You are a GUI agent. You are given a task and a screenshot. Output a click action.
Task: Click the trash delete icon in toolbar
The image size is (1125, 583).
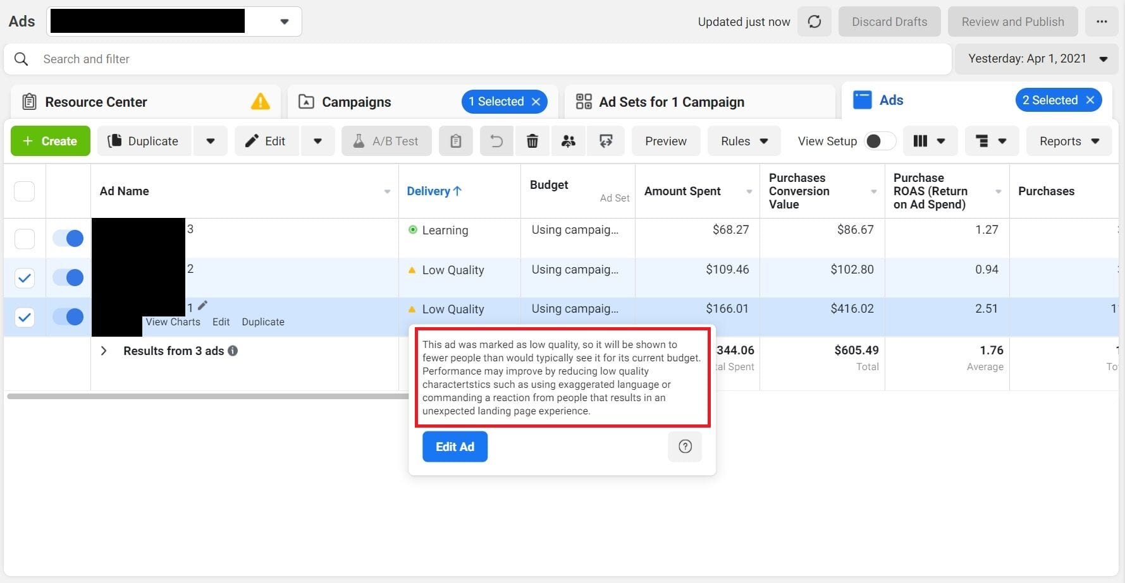click(532, 141)
